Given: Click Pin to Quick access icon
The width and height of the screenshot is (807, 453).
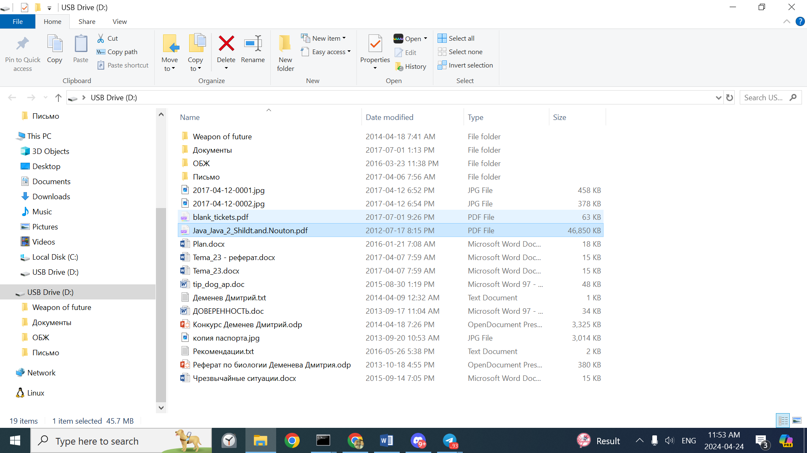Looking at the screenshot, I should [23, 44].
